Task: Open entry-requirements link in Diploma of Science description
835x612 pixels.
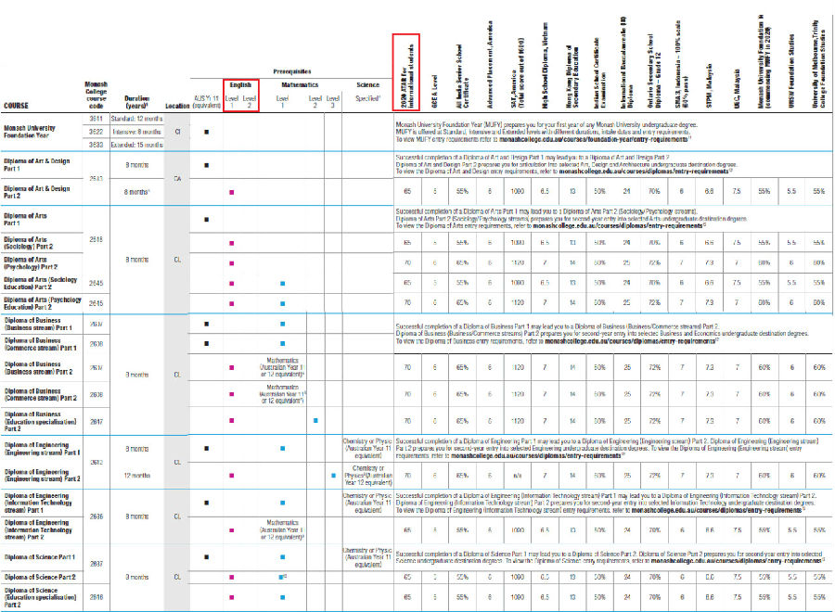Action: (x=736, y=561)
